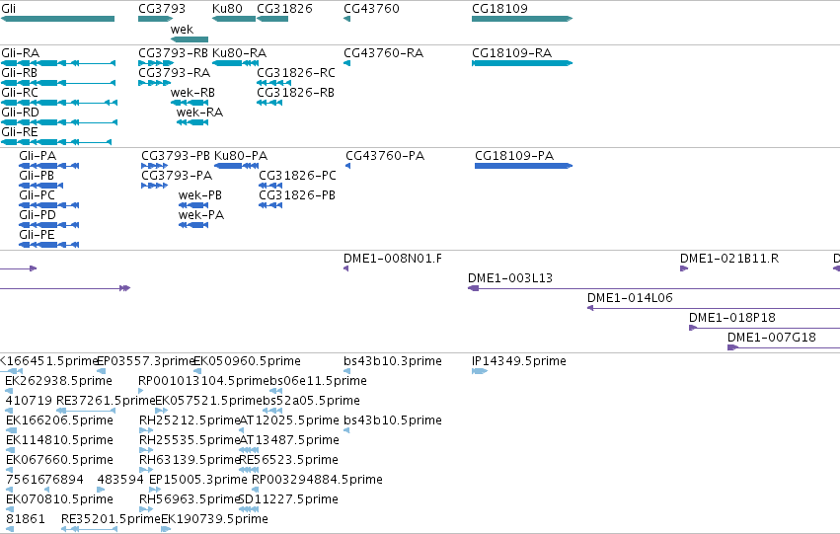Viewport: 840px width, 534px height.
Task: Click the Gli-PC protein glyph
Action: (48, 205)
